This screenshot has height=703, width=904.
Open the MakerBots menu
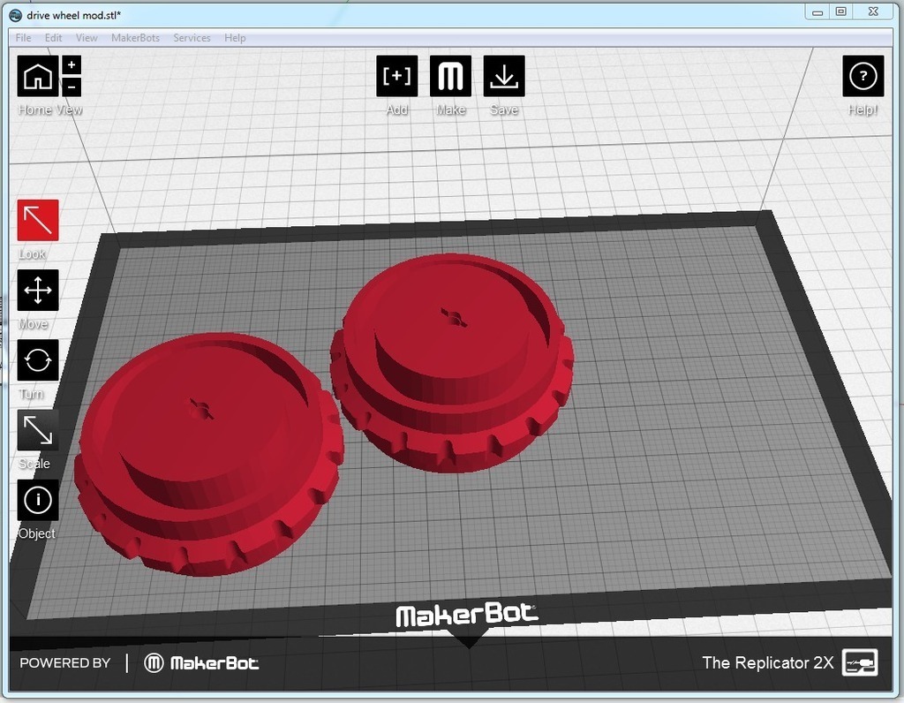point(136,37)
